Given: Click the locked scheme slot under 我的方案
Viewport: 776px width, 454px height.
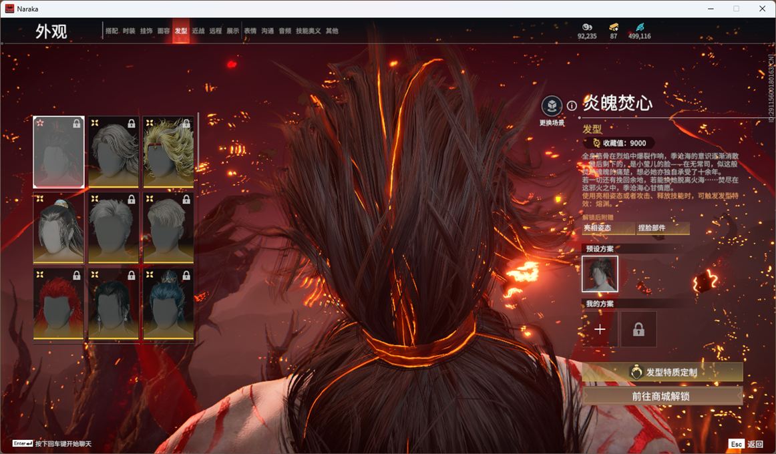Looking at the screenshot, I should pyautogui.click(x=638, y=329).
